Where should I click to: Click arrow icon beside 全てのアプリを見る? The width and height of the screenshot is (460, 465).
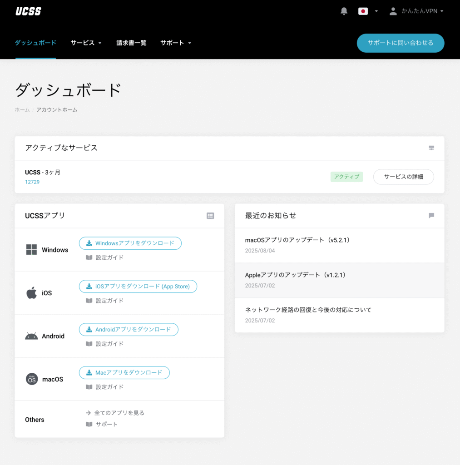(x=89, y=413)
